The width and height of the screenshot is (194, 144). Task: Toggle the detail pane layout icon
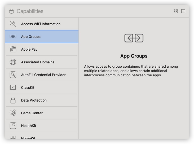183,11
